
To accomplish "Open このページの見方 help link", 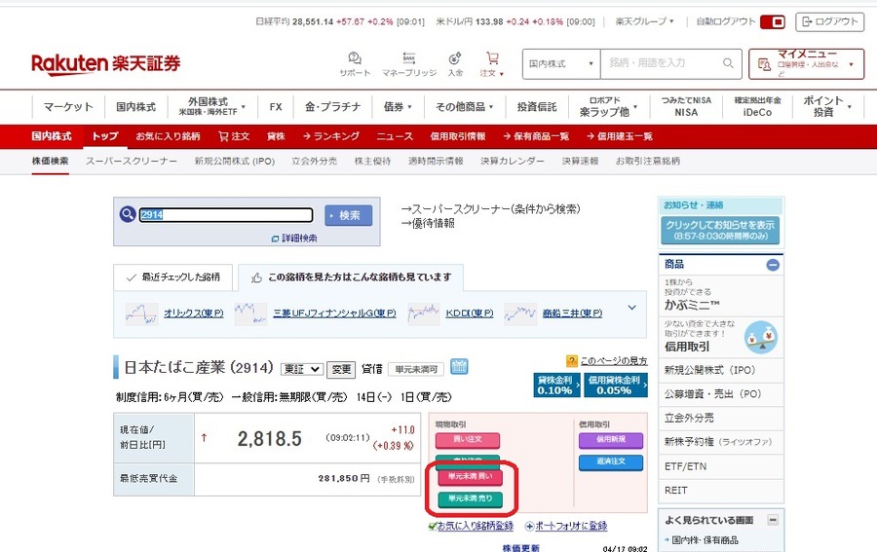I will pos(614,361).
